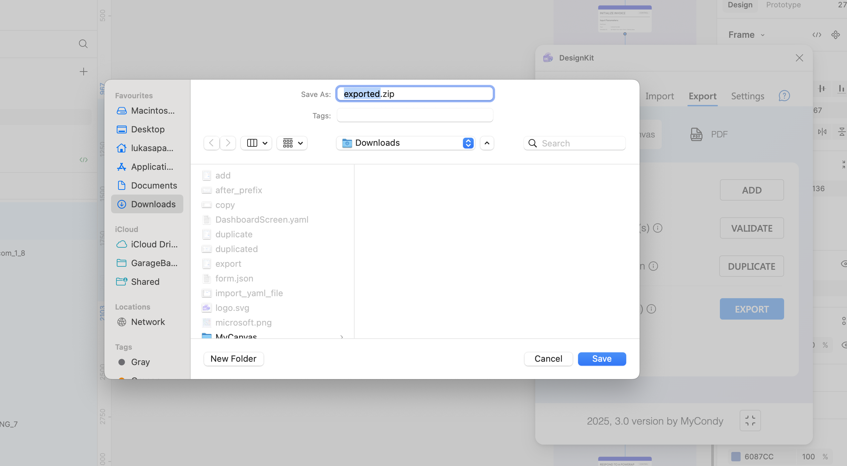Select Downloads in the sidebar
The image size is (847, 466).
(x=147, y=204)
